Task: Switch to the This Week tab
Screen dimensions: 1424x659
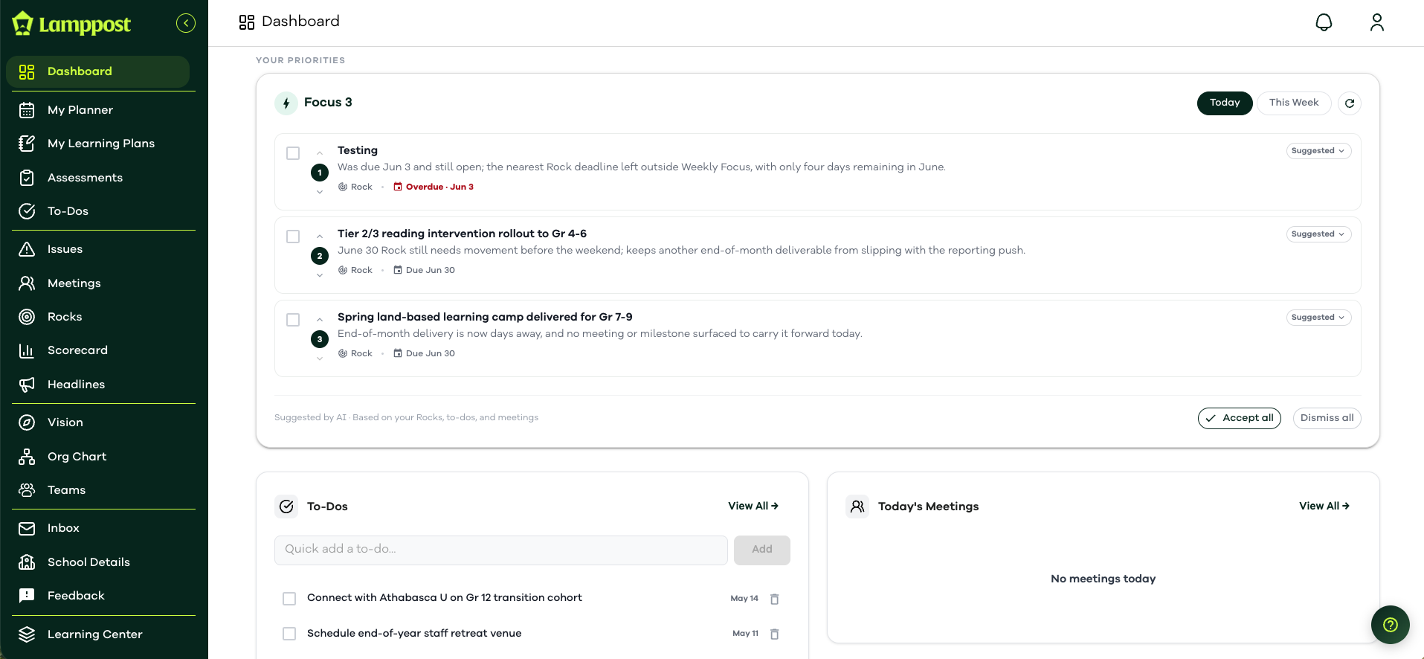Action: 1294,103
